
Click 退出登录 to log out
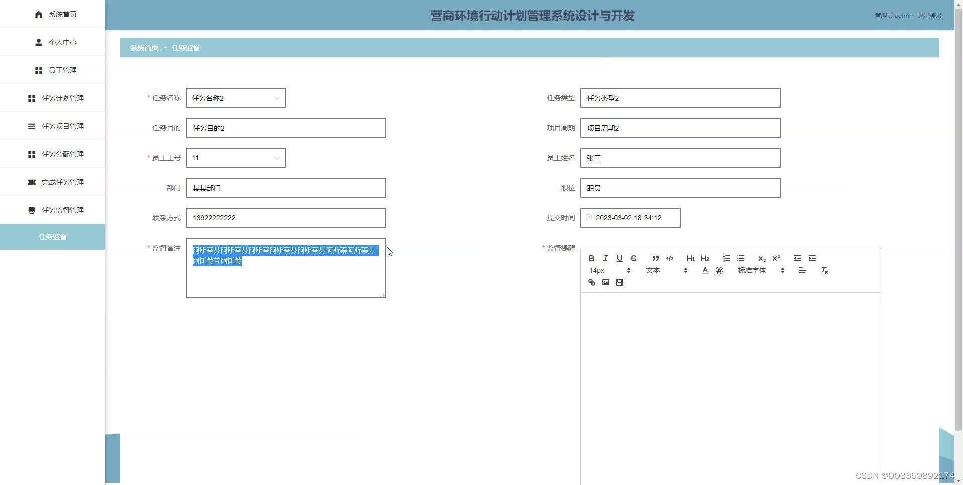point(929,16)
